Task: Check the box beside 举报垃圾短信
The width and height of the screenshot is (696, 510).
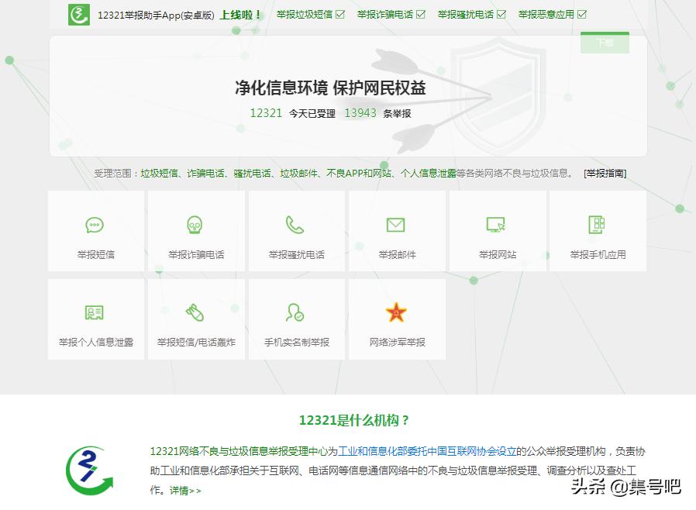Action: (339, 13)
